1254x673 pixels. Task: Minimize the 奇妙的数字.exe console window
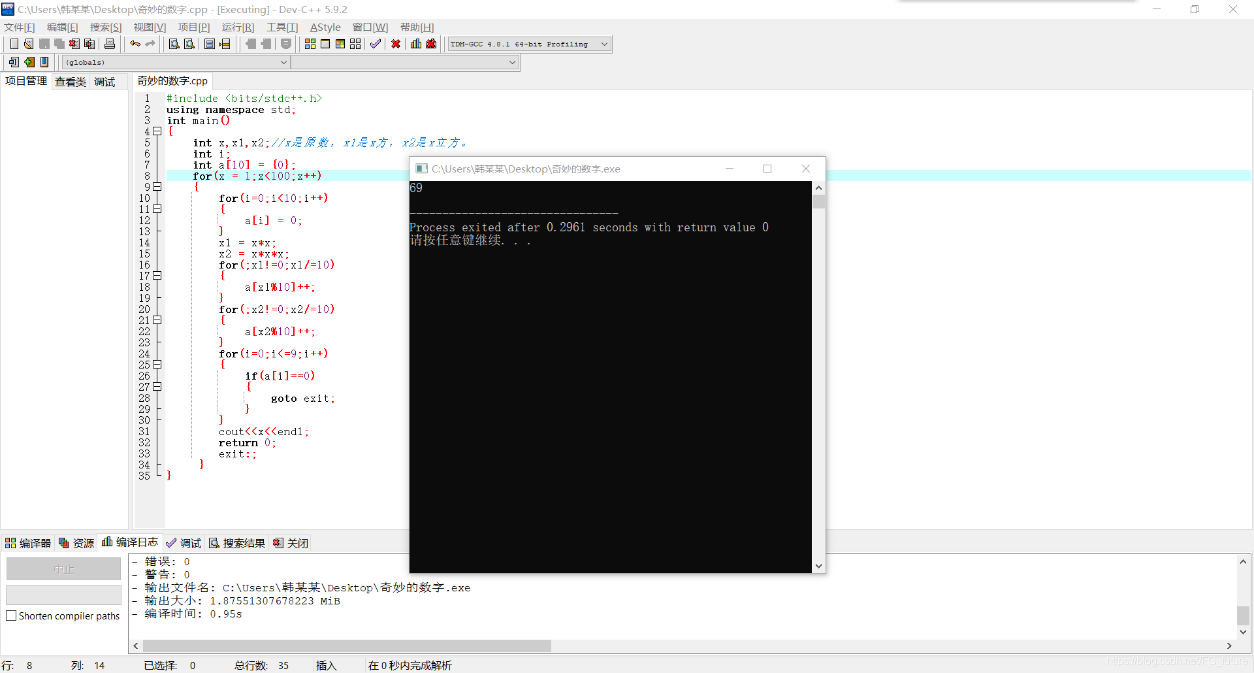click(x=730, y=169)
